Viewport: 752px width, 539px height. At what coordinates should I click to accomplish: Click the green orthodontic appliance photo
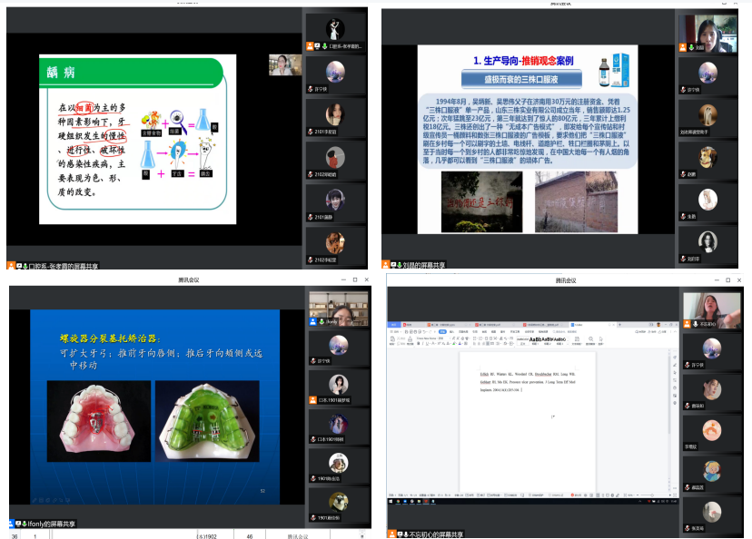(210, 420)
